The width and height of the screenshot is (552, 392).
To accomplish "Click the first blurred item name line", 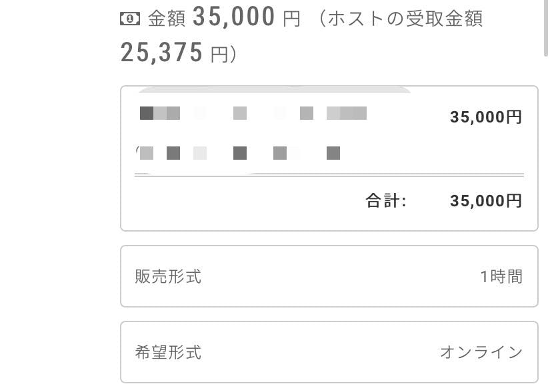I will point(253,113).
